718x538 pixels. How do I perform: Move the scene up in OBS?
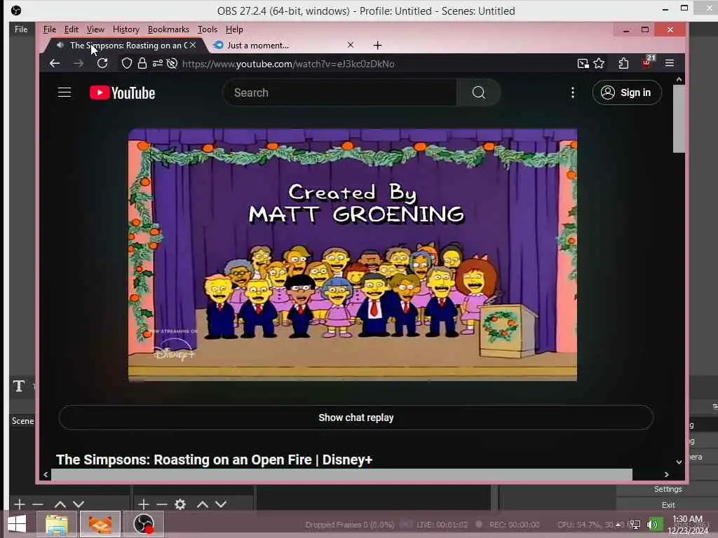(x=60, y=504)
